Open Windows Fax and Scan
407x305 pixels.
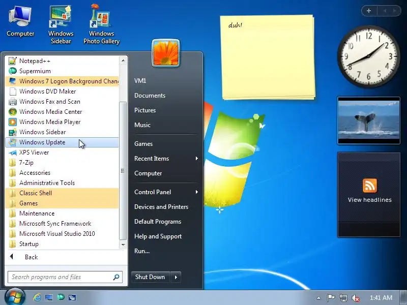62,101
